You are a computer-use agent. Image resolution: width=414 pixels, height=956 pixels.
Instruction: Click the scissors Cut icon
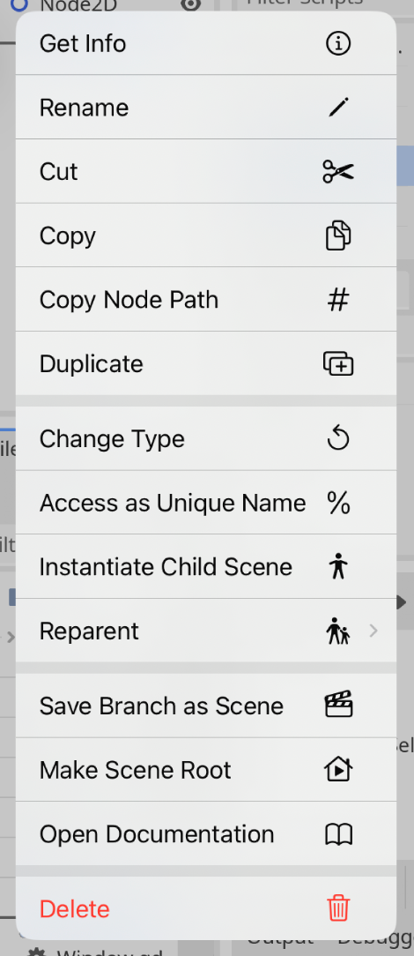(x=338, y=172)
